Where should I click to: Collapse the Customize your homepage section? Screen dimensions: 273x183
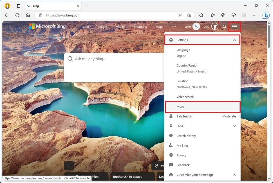point(234,175)
